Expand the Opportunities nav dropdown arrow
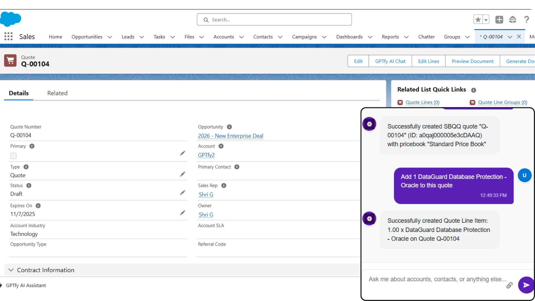The image size is (535, 301). tap(110, 37)
